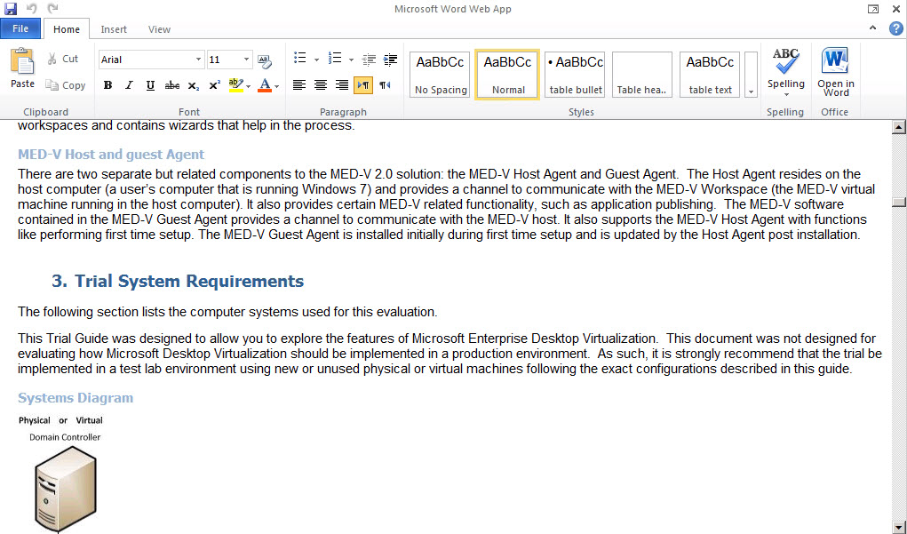The image size is (907, 534).
Task: Apply the red font color
Action: (265, 85)
